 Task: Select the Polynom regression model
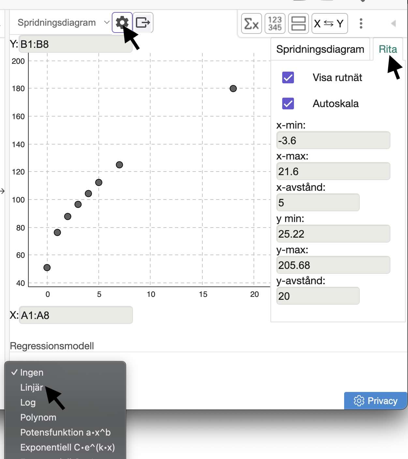pos(38,417)
